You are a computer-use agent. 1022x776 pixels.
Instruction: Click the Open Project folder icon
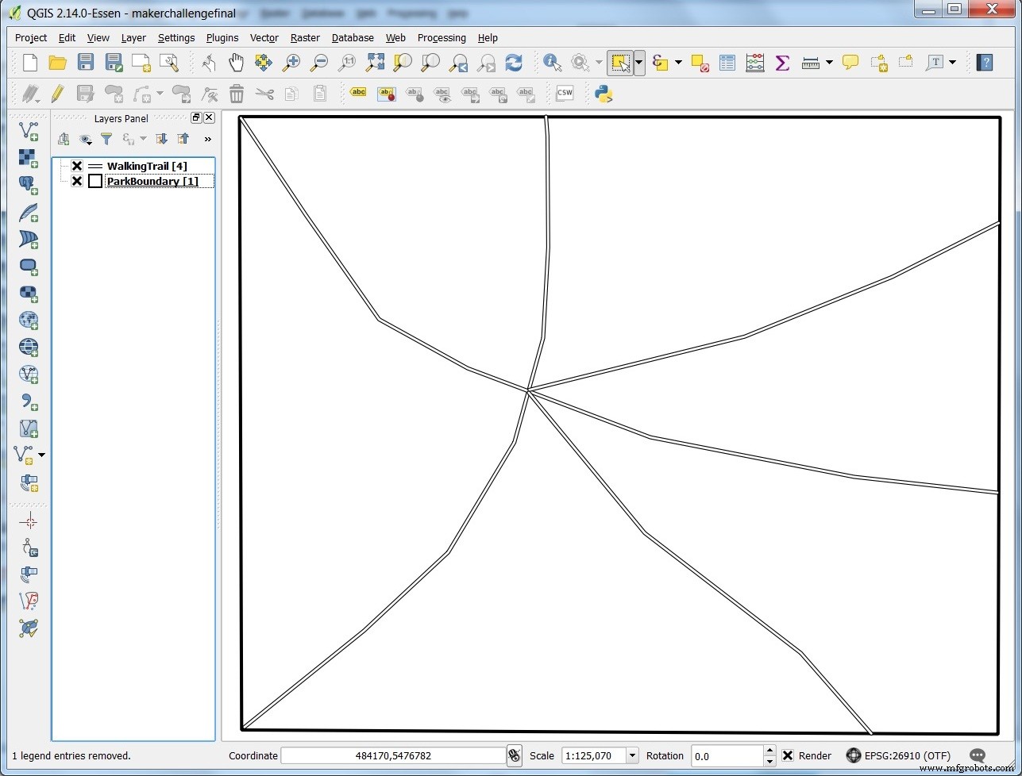pos(57,63)
